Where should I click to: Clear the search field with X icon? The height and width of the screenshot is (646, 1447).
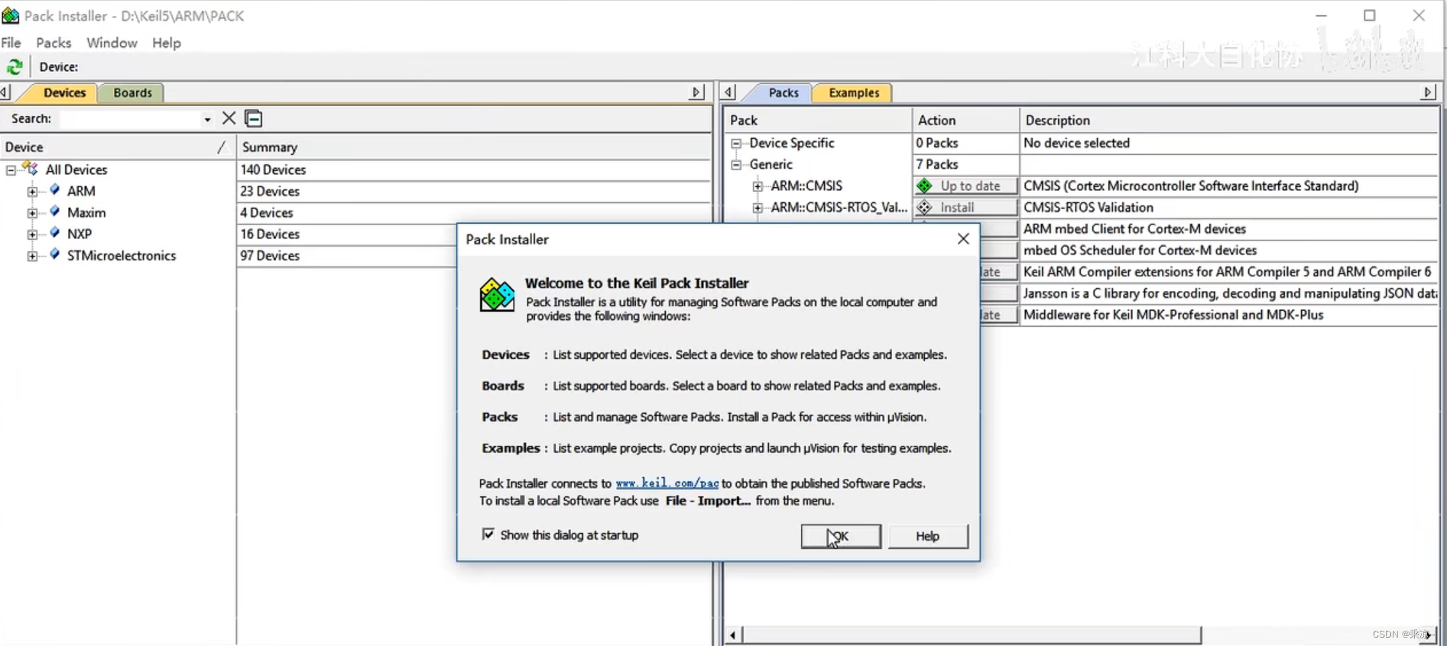(229, 118)
